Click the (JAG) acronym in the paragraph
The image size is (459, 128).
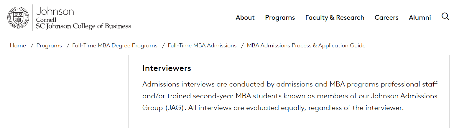pyautogui.click(x=175, y=108)
